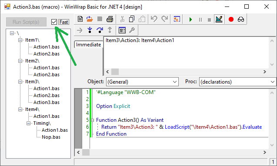This screenshot has width=277, height=166.
Task: Click code editor scroll left arrow
Action: coord(78,152)
